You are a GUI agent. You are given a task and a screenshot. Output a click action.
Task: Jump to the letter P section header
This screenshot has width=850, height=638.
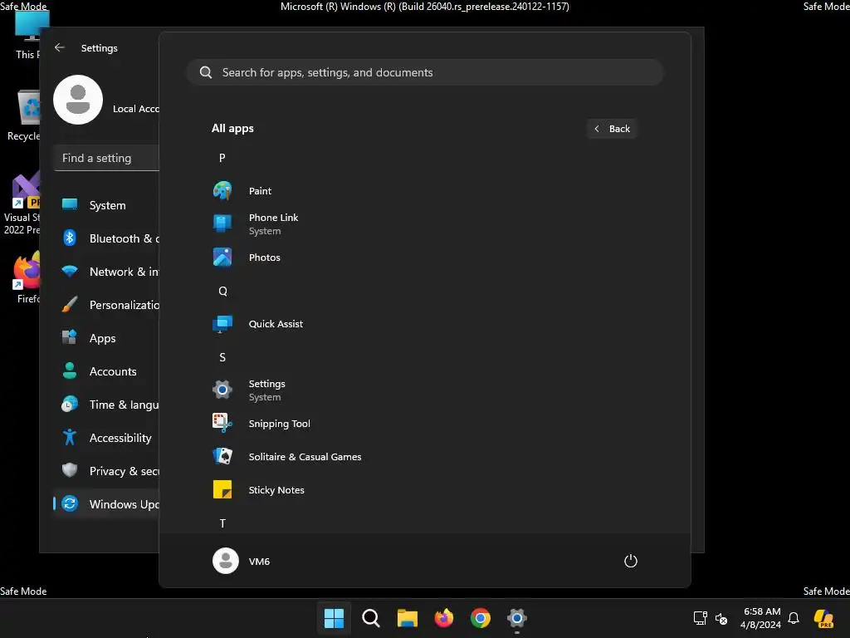[222, 158]
